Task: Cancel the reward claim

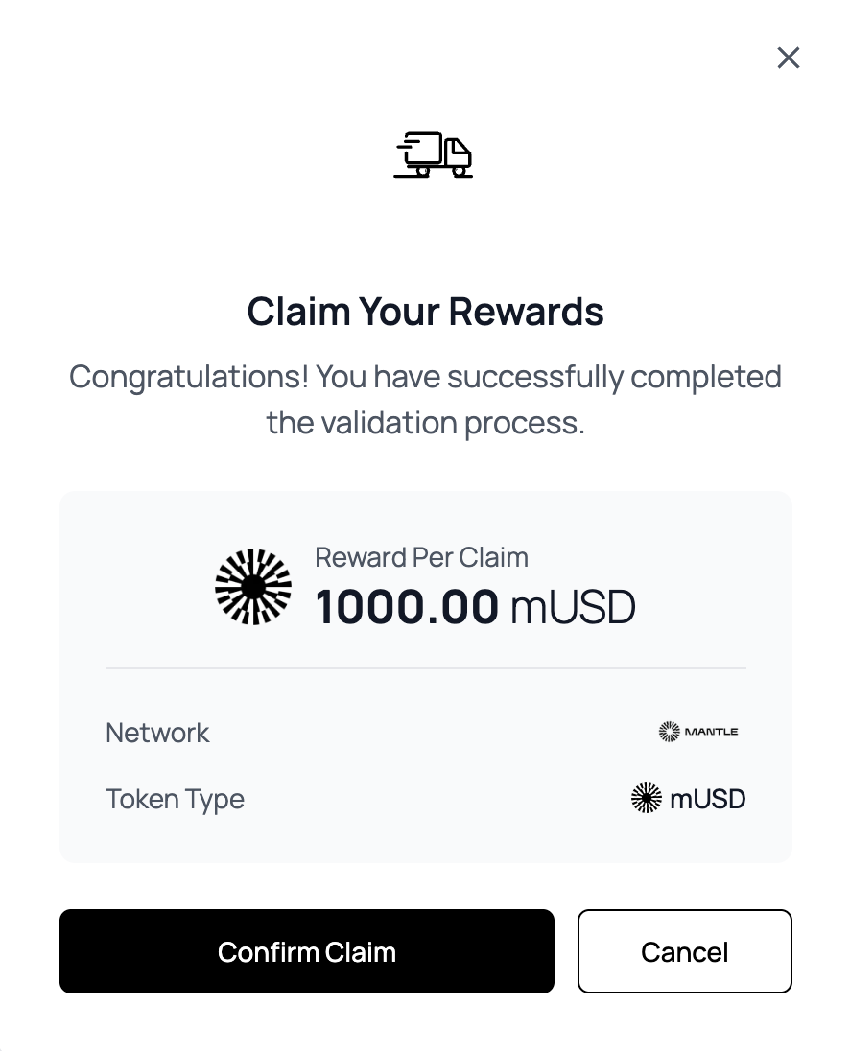Action: 684,951
